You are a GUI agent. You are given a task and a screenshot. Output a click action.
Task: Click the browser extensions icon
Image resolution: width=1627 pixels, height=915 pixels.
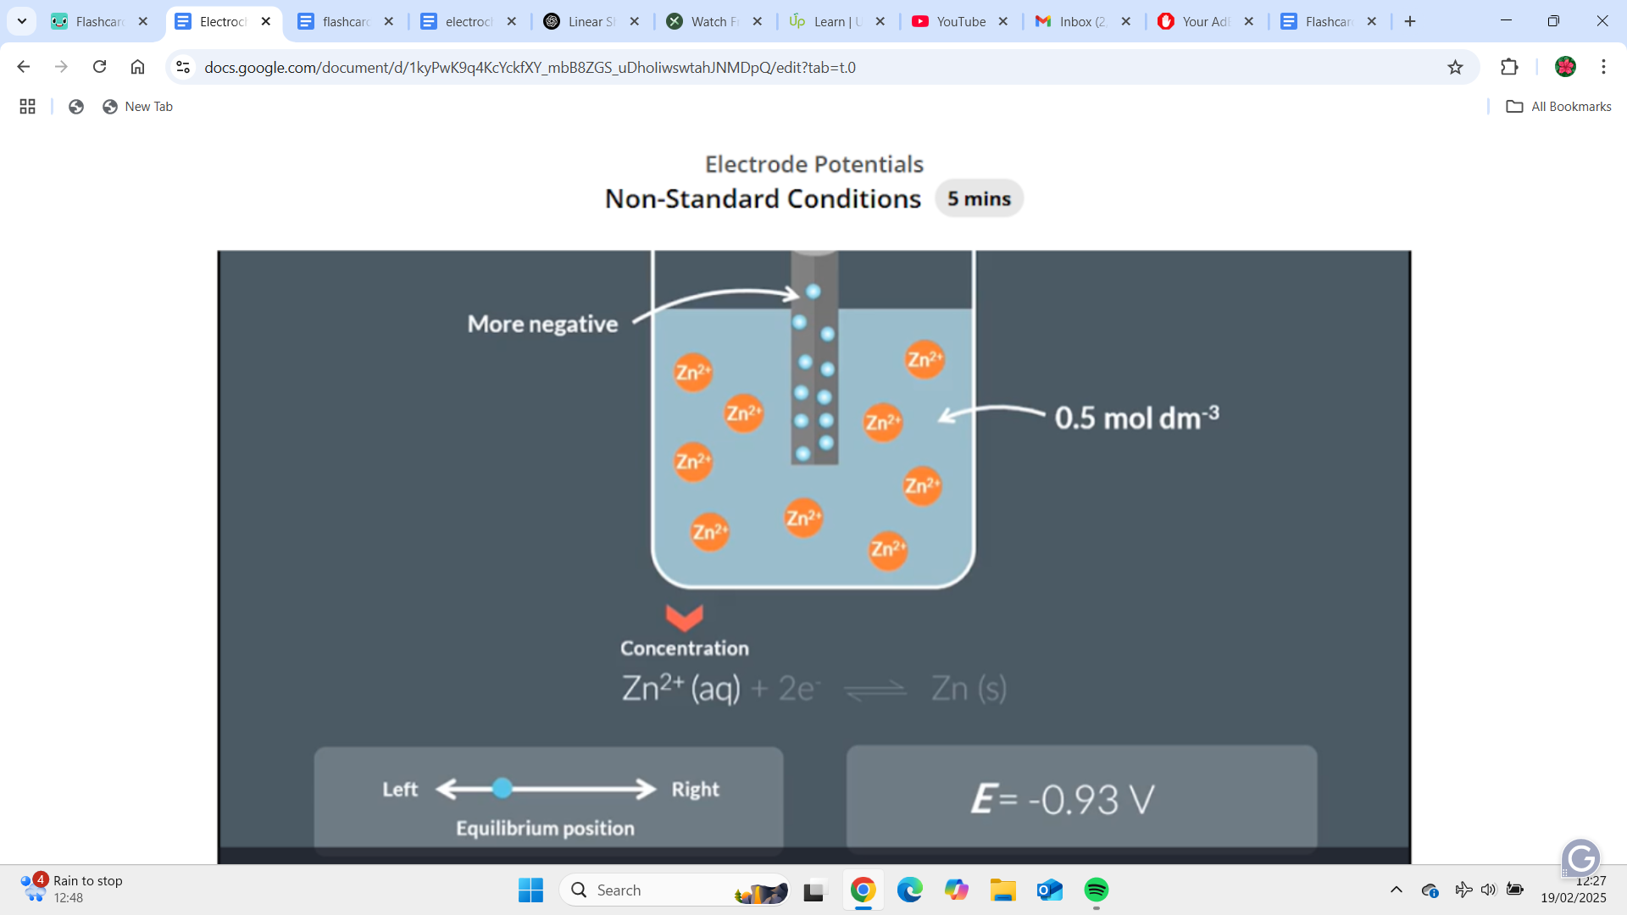pyautogui.click(x=1510, y=67)
